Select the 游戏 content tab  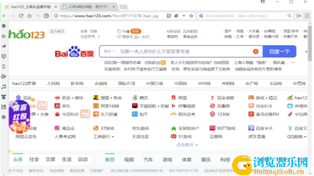click(x=167, y=159)
